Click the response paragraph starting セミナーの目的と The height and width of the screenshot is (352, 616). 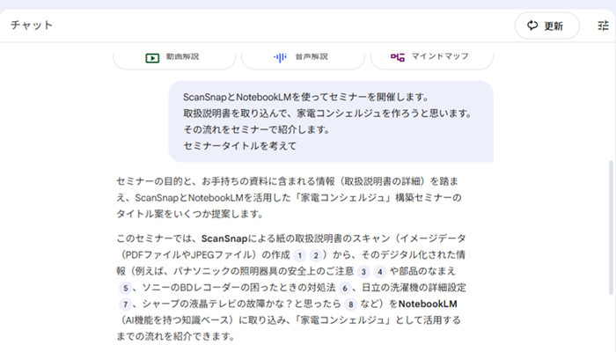[289, 198]
